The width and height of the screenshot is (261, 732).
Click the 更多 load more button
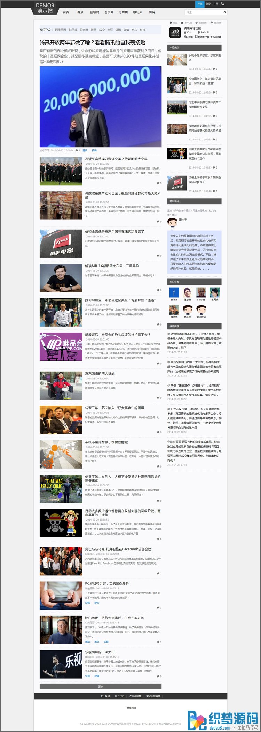[101, 687]
